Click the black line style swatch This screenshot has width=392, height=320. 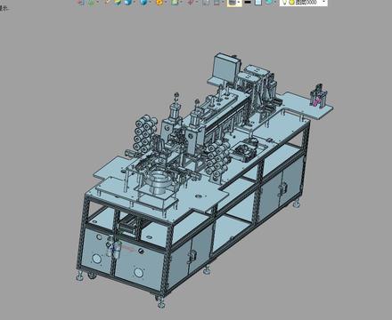tap(248, 3)
